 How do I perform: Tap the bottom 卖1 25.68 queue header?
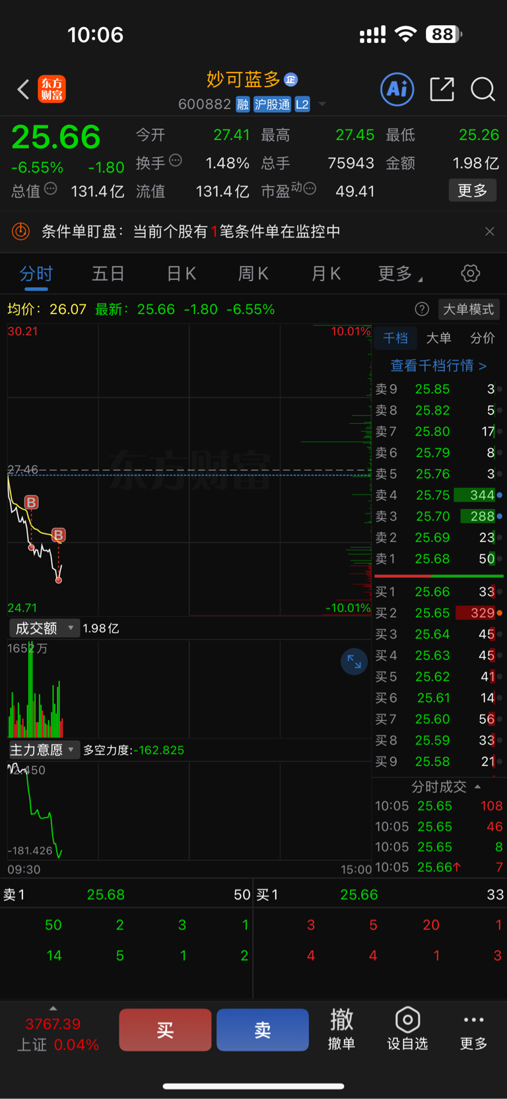click(x=127, y=894)
